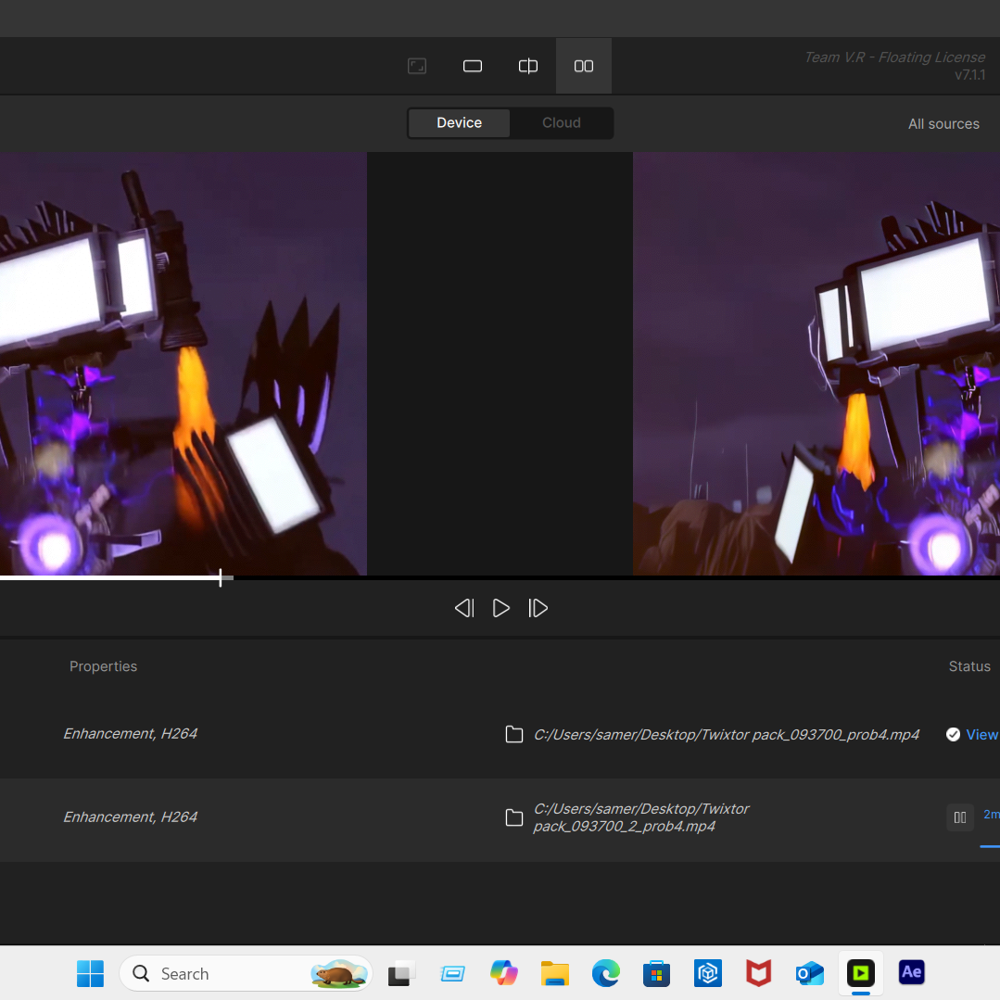Switch to the Device tab

[x=459, y=122]
